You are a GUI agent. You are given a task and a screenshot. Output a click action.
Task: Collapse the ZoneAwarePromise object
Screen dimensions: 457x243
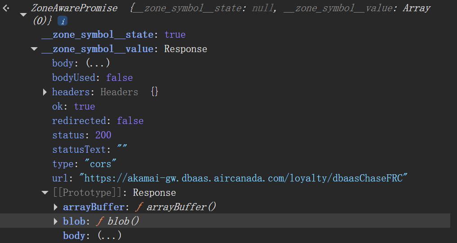(x=23, y=14)
